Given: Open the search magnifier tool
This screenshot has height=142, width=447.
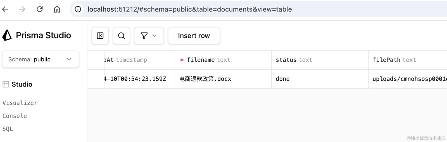Looking at the screenshot, I should click(121, 36).
